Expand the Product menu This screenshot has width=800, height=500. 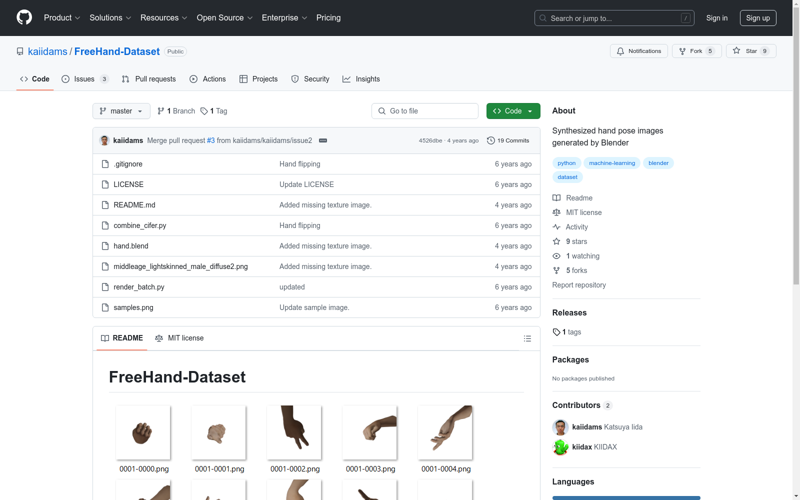click(62, 17)
